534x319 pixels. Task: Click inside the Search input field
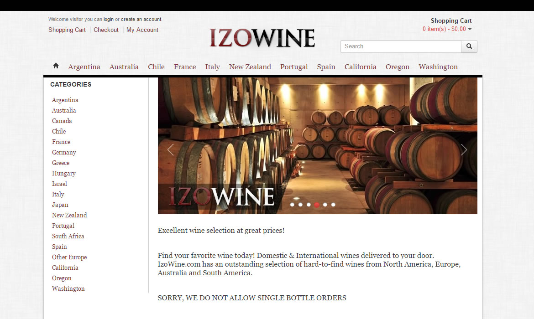click(x=401, y=46)
